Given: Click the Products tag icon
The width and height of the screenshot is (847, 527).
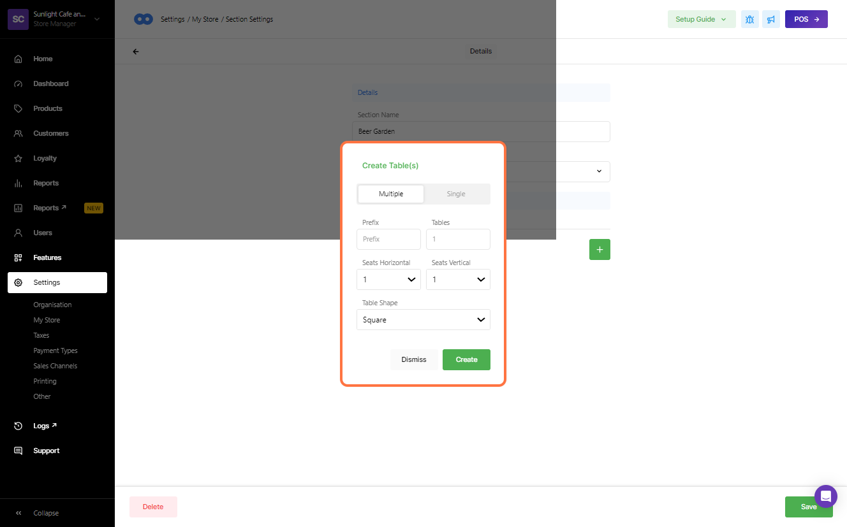Looking at the screenshot, I should coord(18,108).
